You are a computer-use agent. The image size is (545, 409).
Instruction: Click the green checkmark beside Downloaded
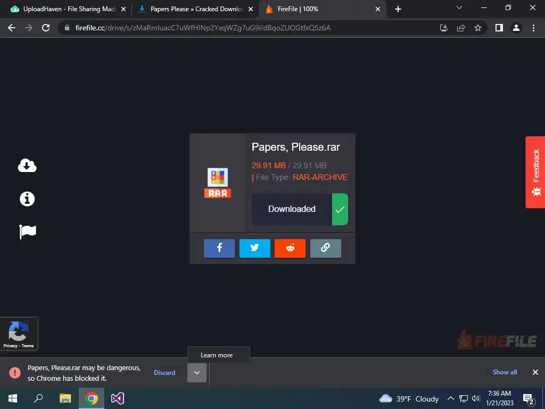click(340, 209)
